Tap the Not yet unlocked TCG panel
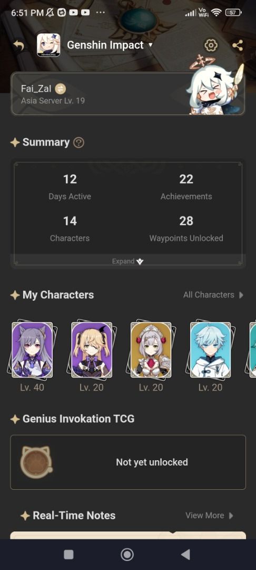Screen dimensions: 256x570 (x=128, y=462)
